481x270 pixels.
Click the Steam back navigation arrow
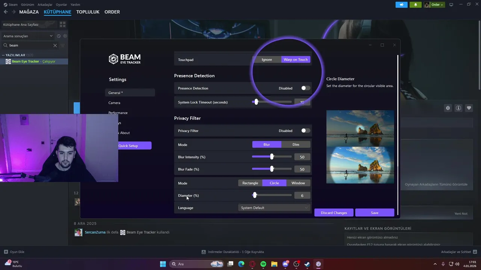pyautogui.click(x=6, y=12)
